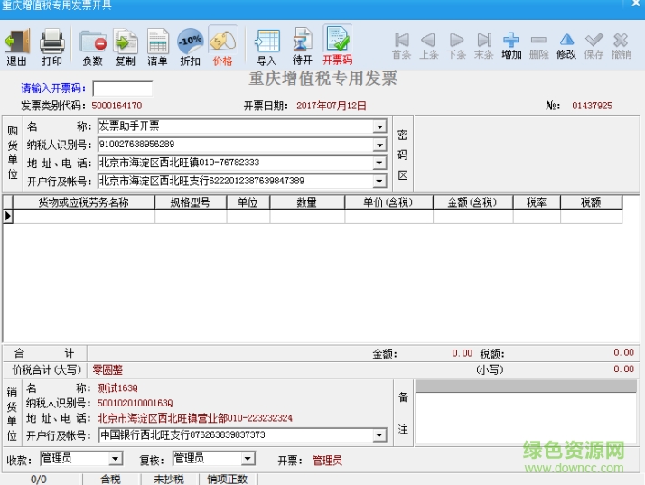This screenshot has width=645, height=485.
Task: Open the 清单 (List) icon
Action: pyautogui.click(x=157, y=45)
